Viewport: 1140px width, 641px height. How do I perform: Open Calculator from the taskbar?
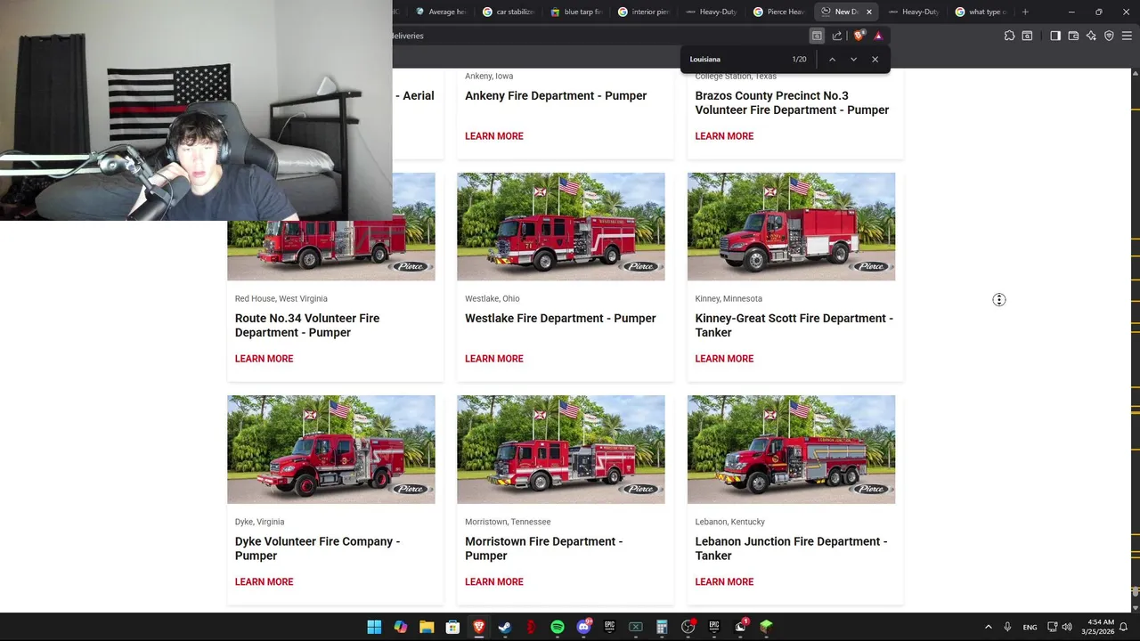coord(662,627)
